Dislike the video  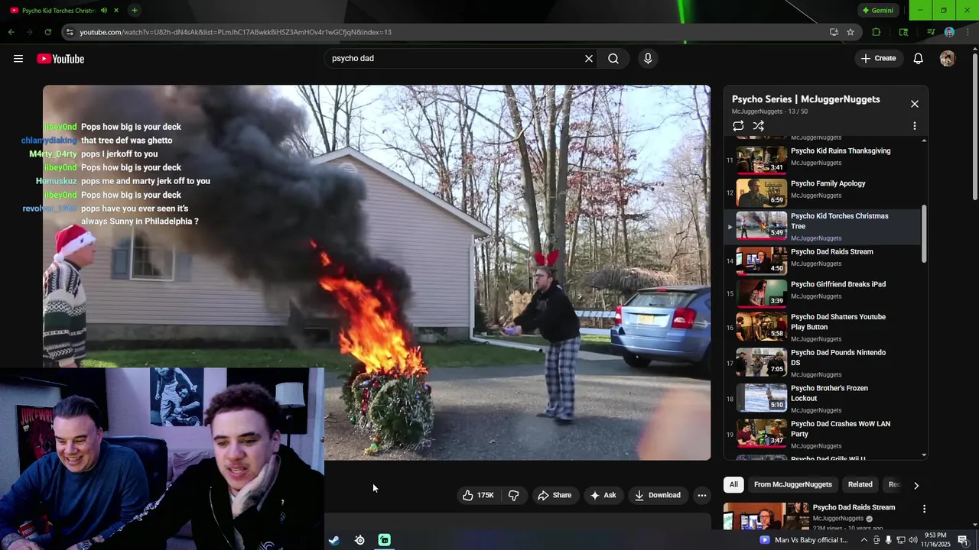tap(514, 495)
